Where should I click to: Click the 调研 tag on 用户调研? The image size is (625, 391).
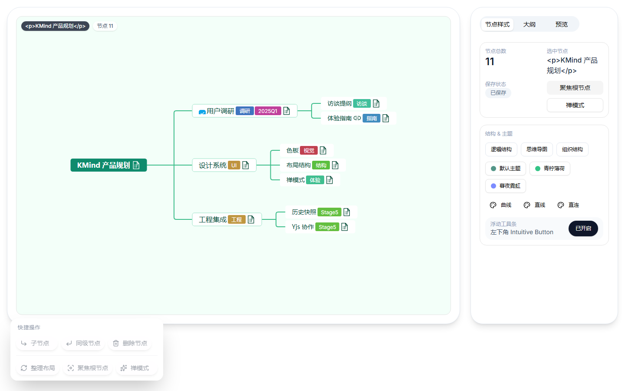point(245,111)
